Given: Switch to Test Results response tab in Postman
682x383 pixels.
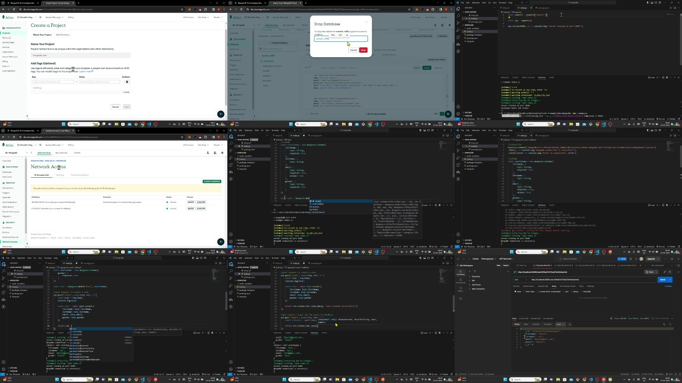Looking at the screenshot, I should [548, 318].
